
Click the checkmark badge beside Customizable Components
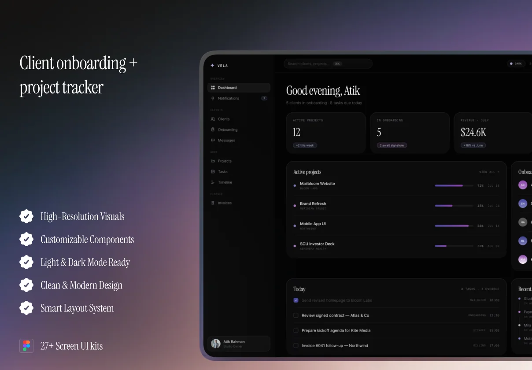click(x=26, y=239)
